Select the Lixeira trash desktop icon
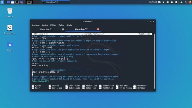This screenshot has height=108, width=192. point(10,13)
